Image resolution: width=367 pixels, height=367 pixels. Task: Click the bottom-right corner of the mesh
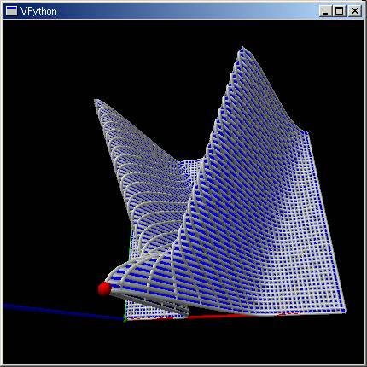coord(344,311)
